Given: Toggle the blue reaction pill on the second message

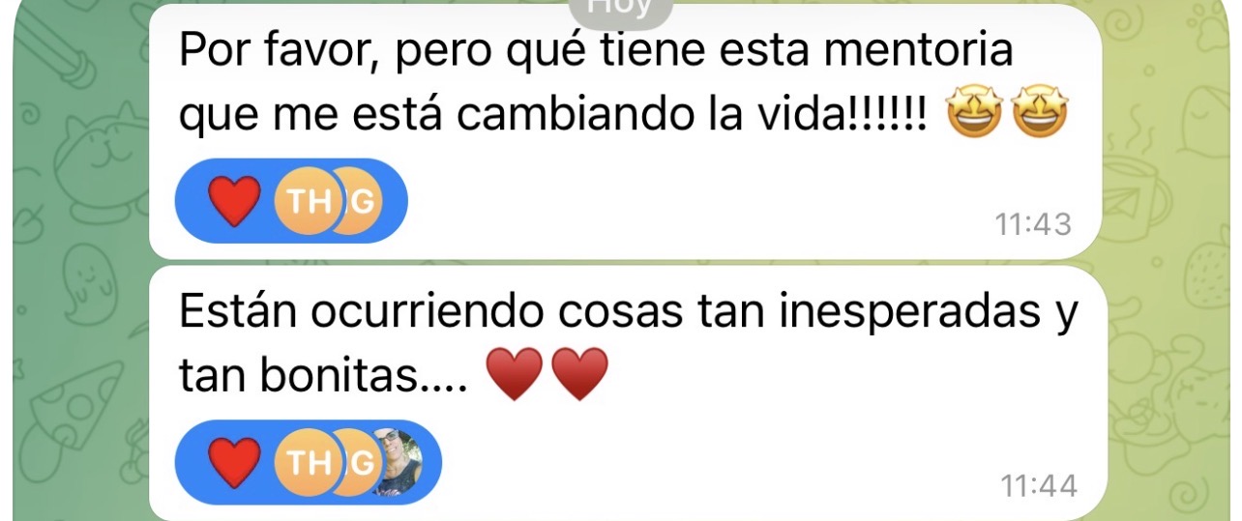Looking at the screenshot, I should tap(309, 462).
